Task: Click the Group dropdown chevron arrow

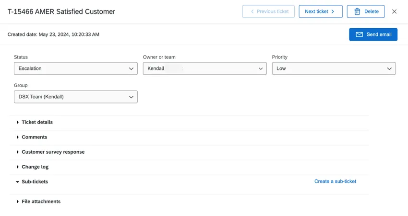Action: [131, 97]
